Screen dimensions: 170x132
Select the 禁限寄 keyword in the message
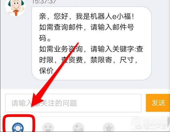[x=101, y=60]
